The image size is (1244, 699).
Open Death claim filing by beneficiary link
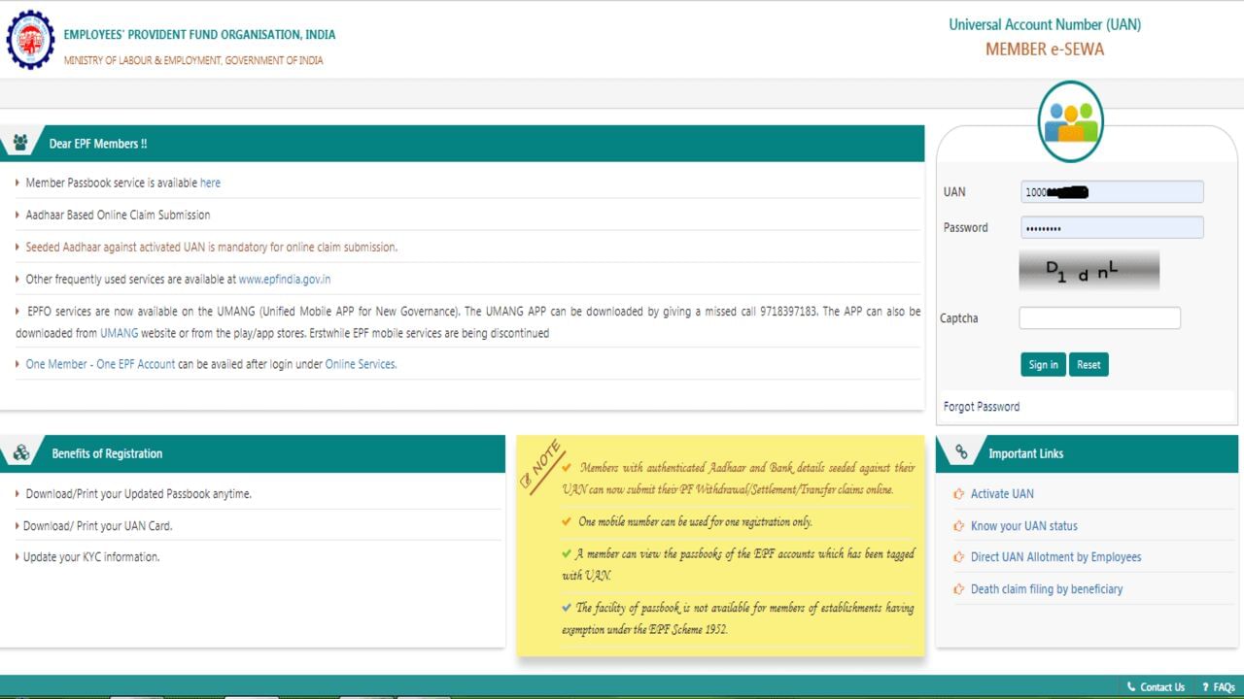[x=1047, y=589]
